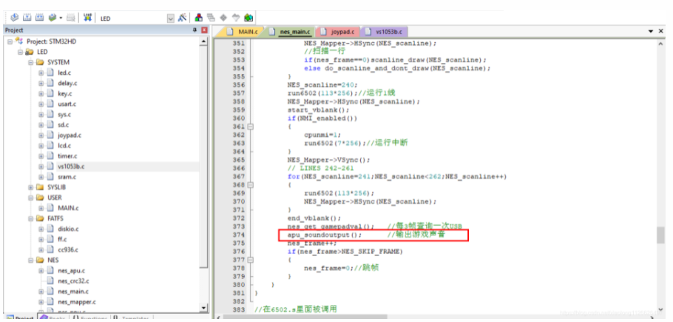Select diskio.c under FATFS
The width and height of the screenshot is (673, 322).
click(68, 229)
